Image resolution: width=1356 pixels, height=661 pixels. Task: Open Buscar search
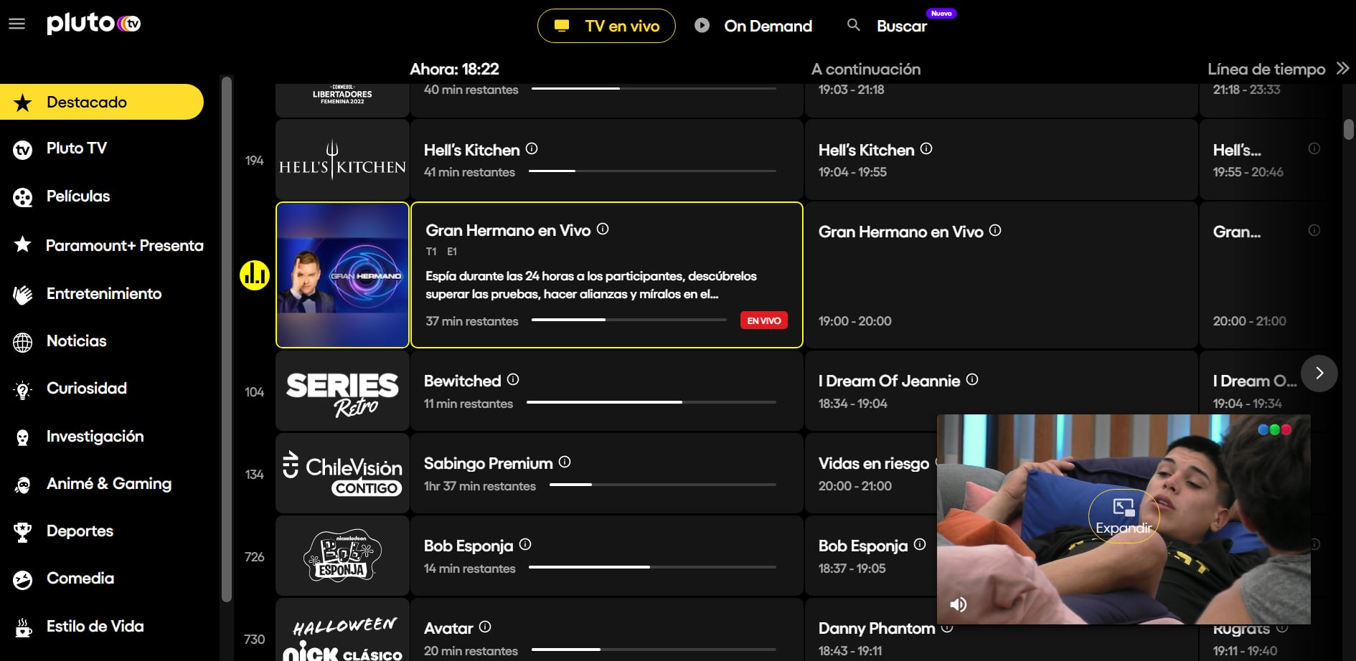pos(901,26)
